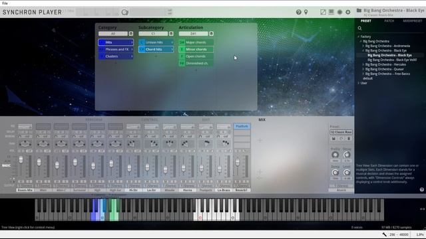Click list icon beside the Subcategory value field
This screenshot has width=426, height=239.
pyautogui.click(x=171, y=34)
